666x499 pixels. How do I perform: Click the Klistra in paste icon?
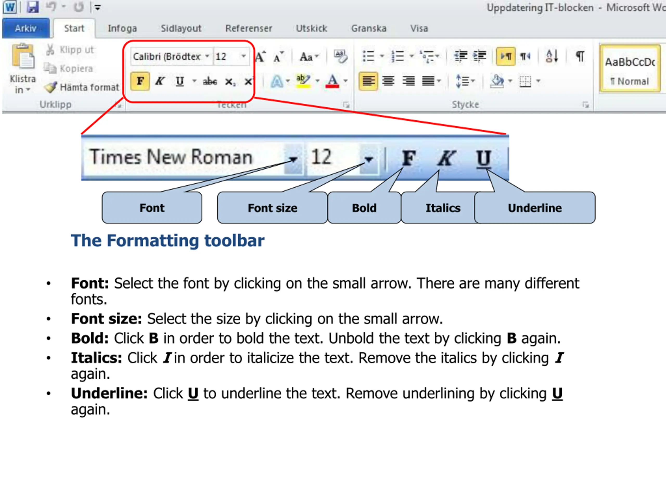[23, 56]
